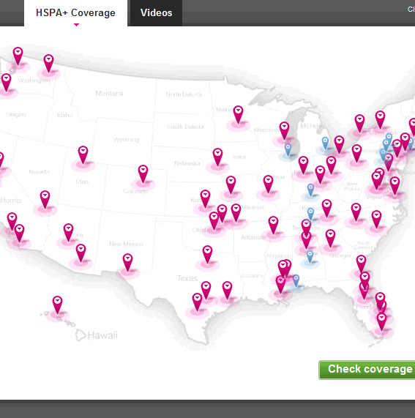Click the pink pin in central Oklahoma

tap(214, 221)
